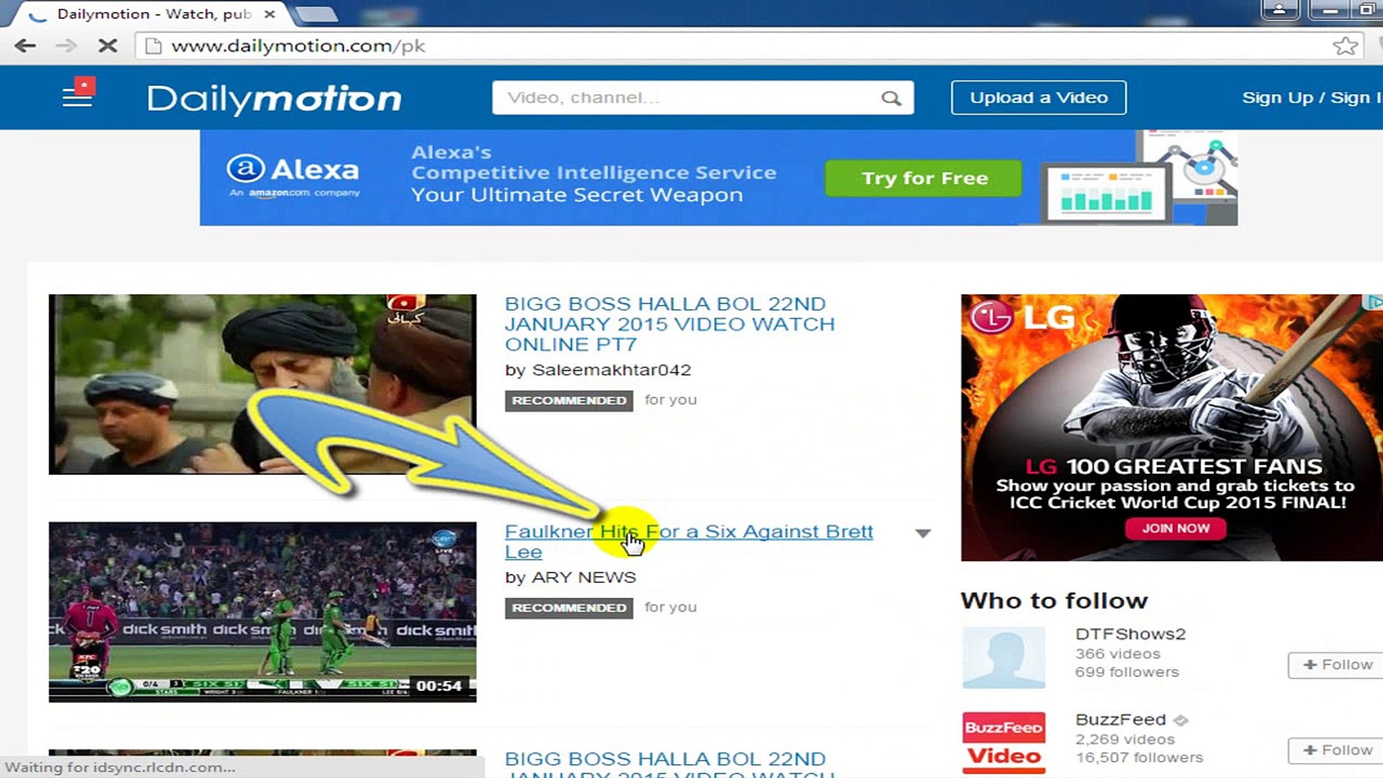Viewport: 1383px width, 778px height.
Task: Click Try for Free ad button
Action: [923, 178]
